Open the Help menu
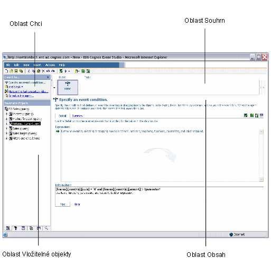The height and width of the screenshot is (258, 271). (x=62, y=65)
